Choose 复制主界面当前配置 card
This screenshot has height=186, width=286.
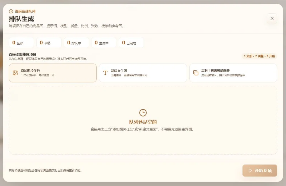pos(233,73)
